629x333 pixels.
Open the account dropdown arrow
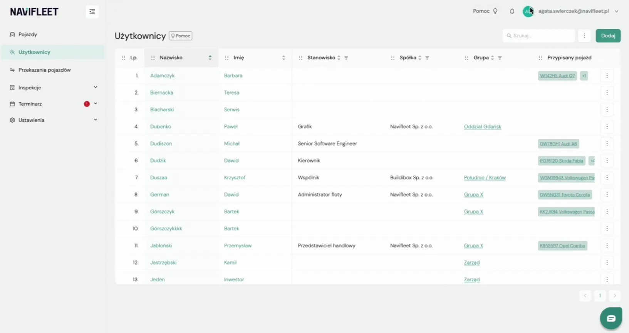point(616,12)
